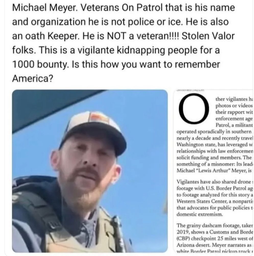This screenshot has width=254, height=256.
Task: Open the photo of the man in the cap
Action: (x=90, y=171)
